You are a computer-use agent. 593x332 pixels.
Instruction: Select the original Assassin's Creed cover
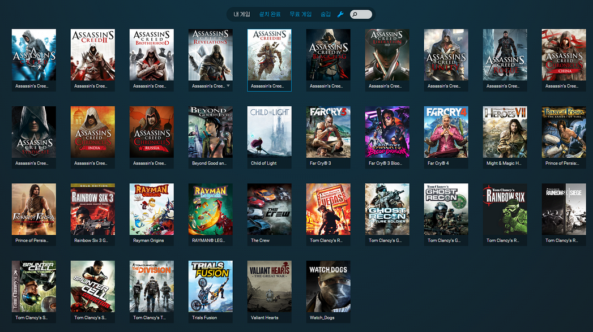point(33,55)
